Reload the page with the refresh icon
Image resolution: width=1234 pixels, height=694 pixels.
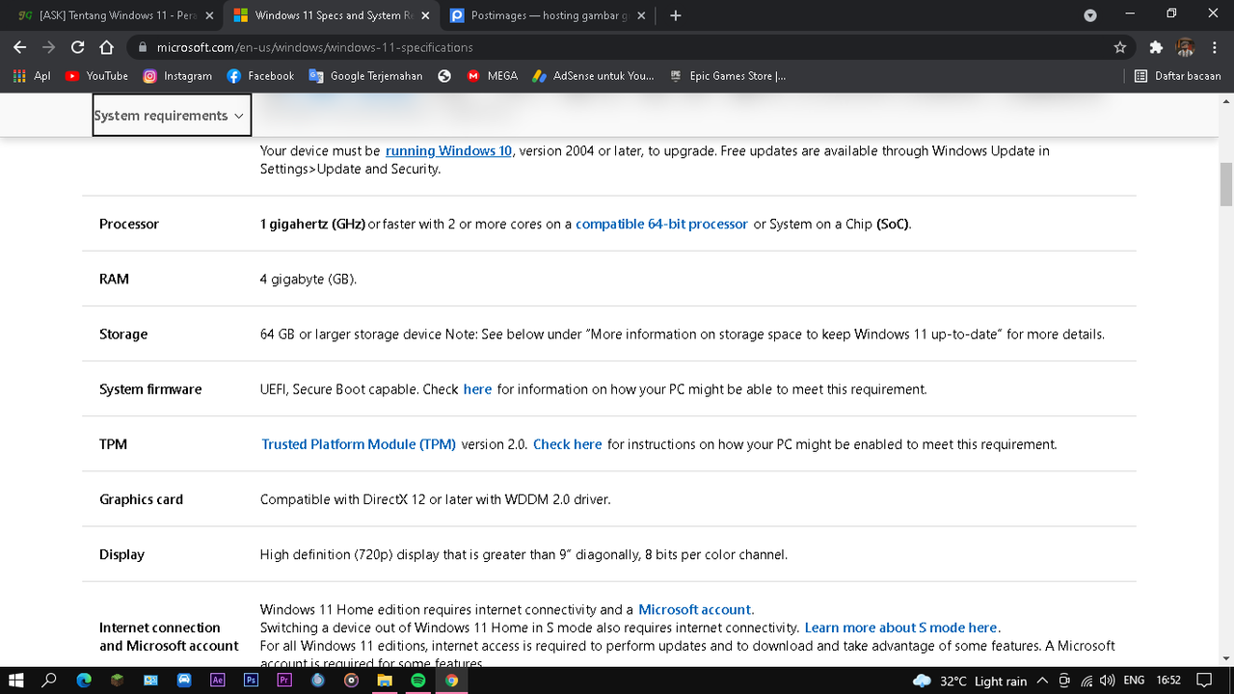(x=78, y=47)
